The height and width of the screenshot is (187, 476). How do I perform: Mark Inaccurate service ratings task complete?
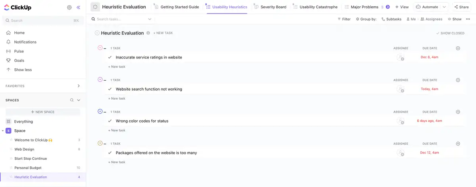[x=110, y=57]
